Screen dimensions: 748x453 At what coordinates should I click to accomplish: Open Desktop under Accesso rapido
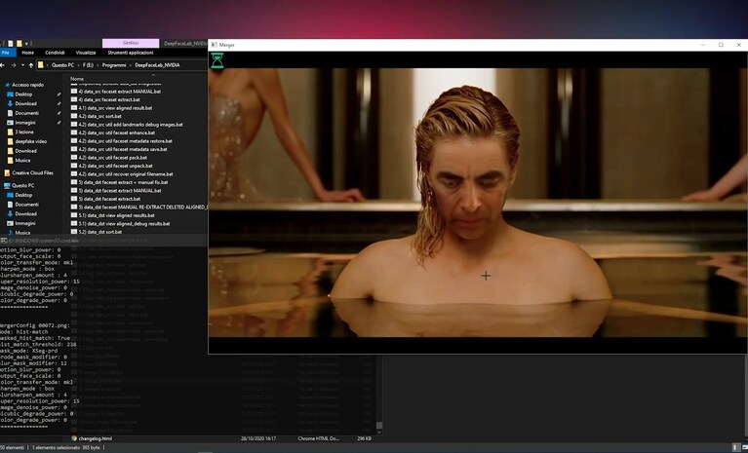pos(23,94)
